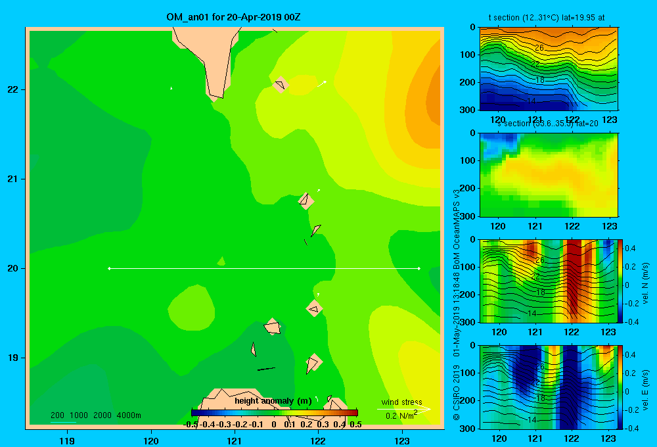Click the vertical CSIRO 2019 BoM OceanMAPS credit text

[x=457, y=305]
